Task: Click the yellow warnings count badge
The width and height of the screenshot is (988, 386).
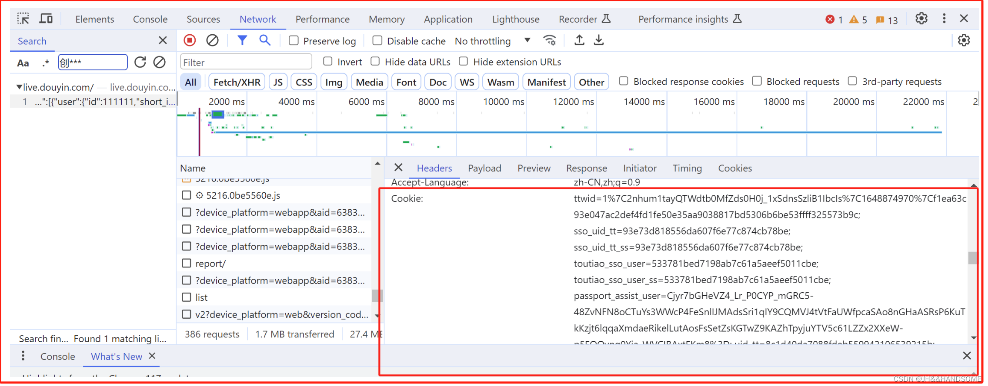Action: coord(858,20)
